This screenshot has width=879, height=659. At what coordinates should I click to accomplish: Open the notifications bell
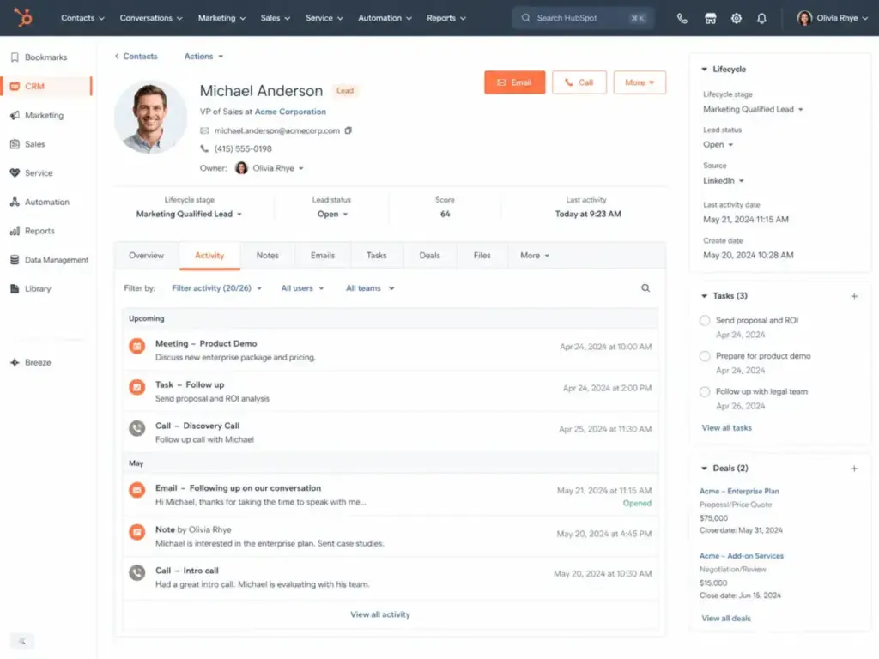point(761,18)
